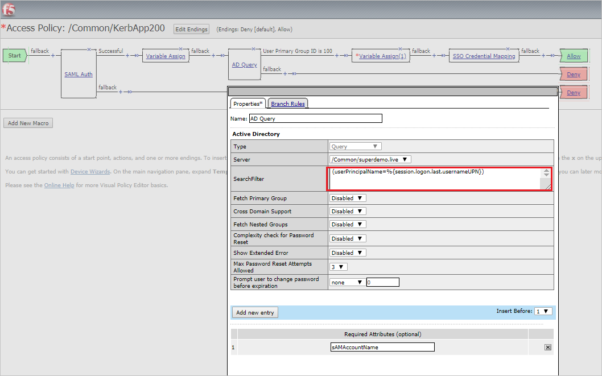The height and width of the screenshot is (376, 602).
Task: Remove the SAML Auth node via its x
Action: [x=89, y=49]
